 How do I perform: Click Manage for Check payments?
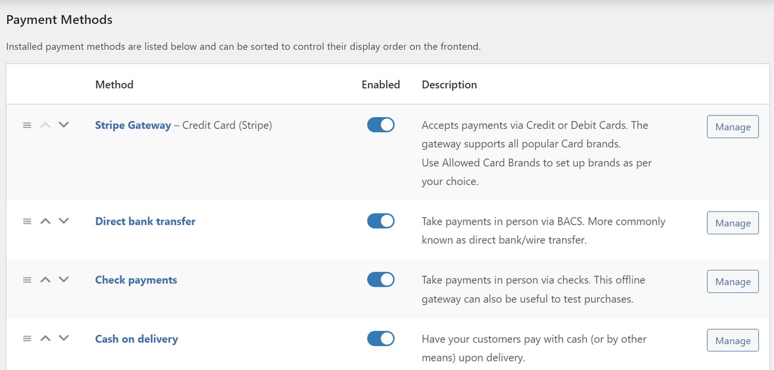pos(732,281)
